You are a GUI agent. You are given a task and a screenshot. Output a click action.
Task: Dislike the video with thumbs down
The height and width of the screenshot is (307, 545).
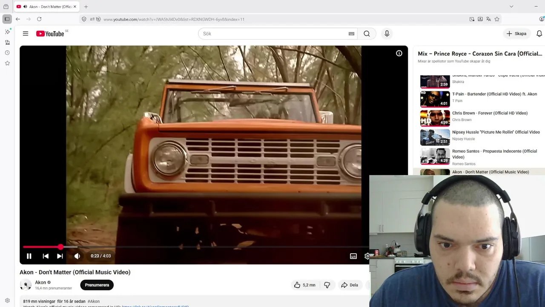pyautogui.click(x=327, y=285)
